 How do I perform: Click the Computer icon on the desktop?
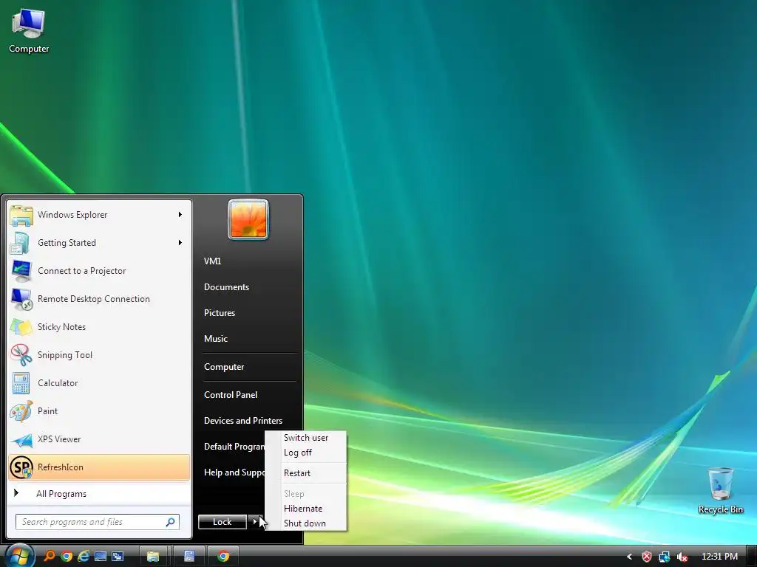pyautogui.click(x=29, y=31)
